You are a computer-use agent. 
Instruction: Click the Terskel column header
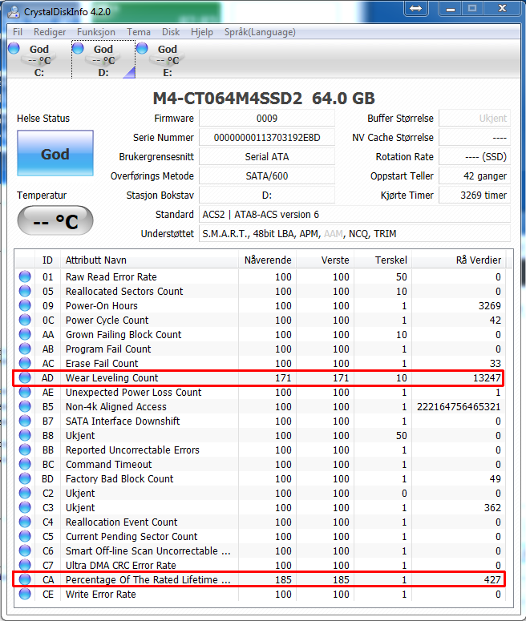click(x=383, y=260)
